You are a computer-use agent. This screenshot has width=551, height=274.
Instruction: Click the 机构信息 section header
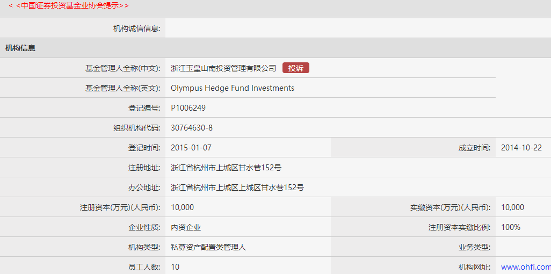[x=20, y=48]
